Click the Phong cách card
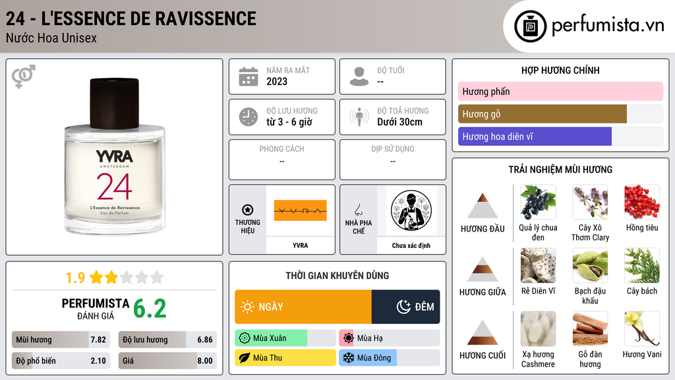 click(282, 160)
